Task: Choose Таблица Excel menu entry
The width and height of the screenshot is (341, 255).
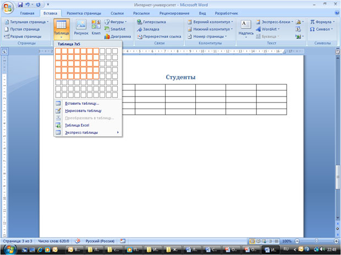Action: [88, 125]
